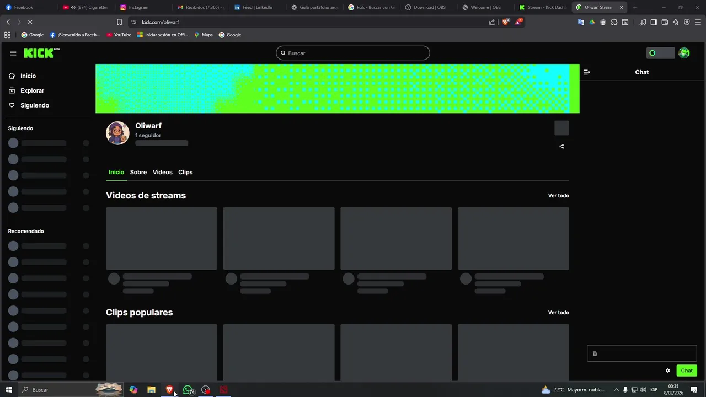Open OBS Studio from the taskbar

pos(206,390)
